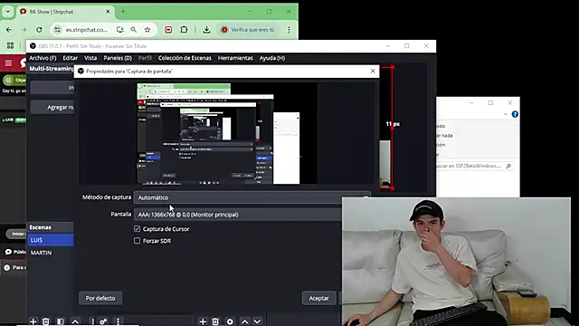This screenshot has width=579, height=326.
Task: Open source properties gear icon
Action: click(230, 321)
